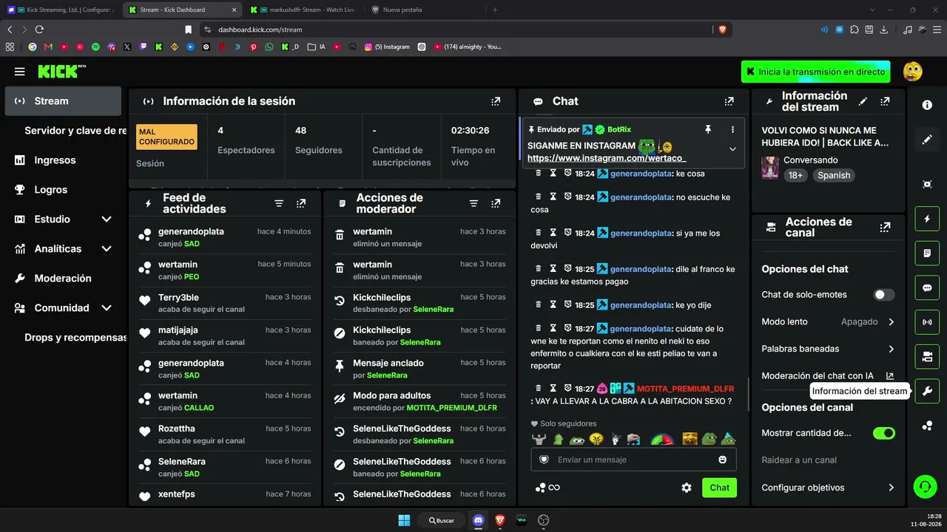Open the three-dot menu on pinned message
Image resolution: width=947 pixels, height=532 pixels.
[x=732, y=129]
